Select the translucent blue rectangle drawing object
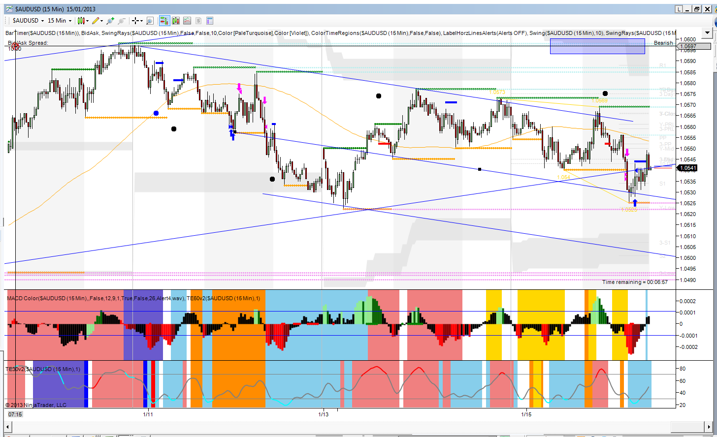 pos(597,46)
